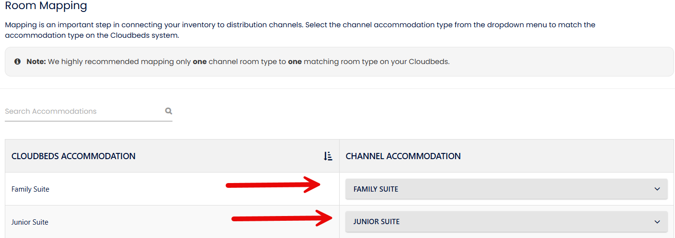Click the sort icon in Cloudbeds Accommodation header
The width and height of the screenshot is (675, 238).
point(328,156)
